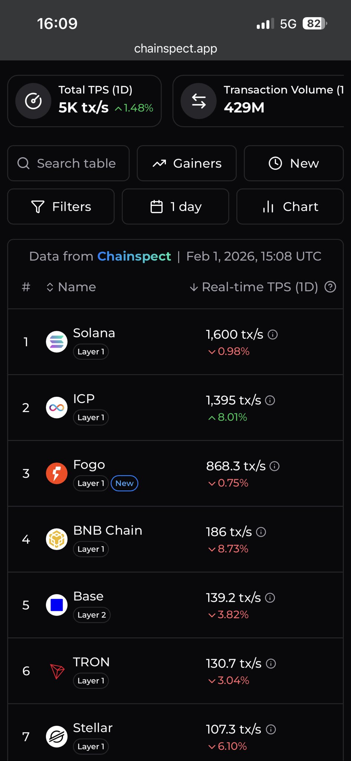Focus the Search table field
The height and width of the screenshot is (761, 351).
(x=68, y=163)
